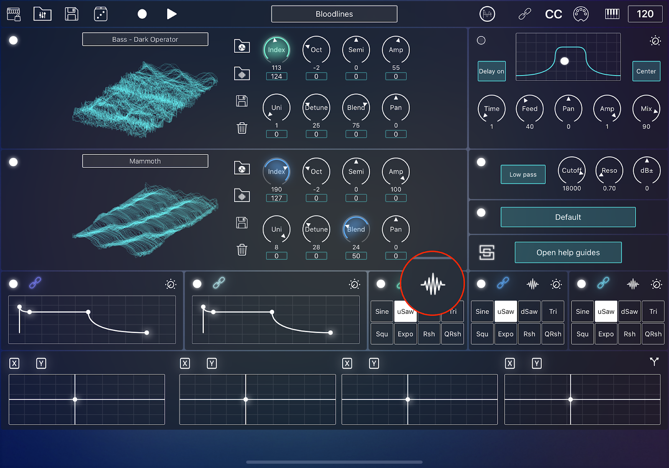This screenshot has width=669, height=468.
Task: Save the Bass - Dark Operator wavetable with floppy icon
Action: click(x=242, y=101)
